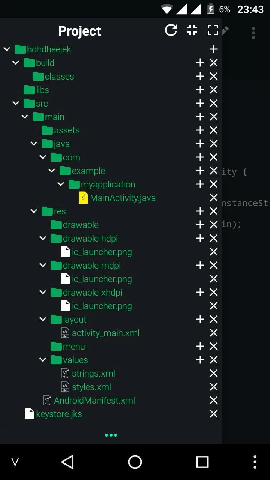Viewport: 270px width, 480px height.
Task: Delete MainActivity.java with its X icon
Action: 214,198
